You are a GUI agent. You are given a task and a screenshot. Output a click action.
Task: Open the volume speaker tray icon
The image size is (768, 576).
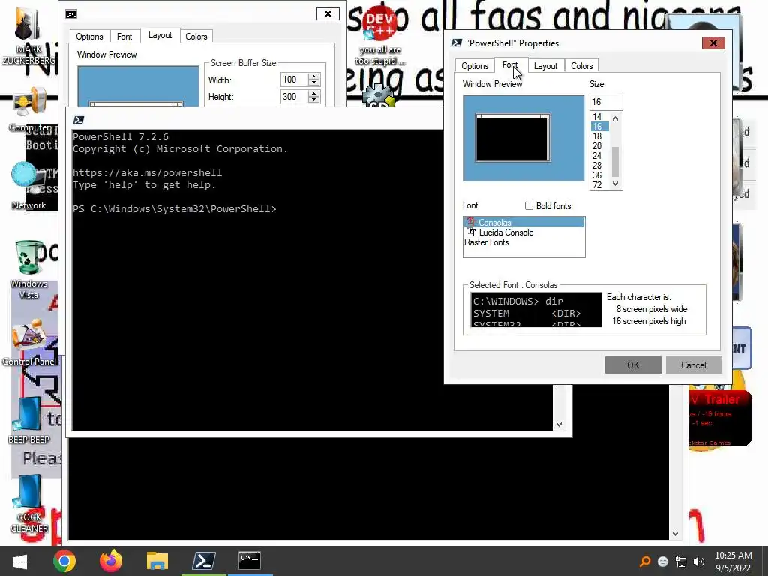(699, 562)
